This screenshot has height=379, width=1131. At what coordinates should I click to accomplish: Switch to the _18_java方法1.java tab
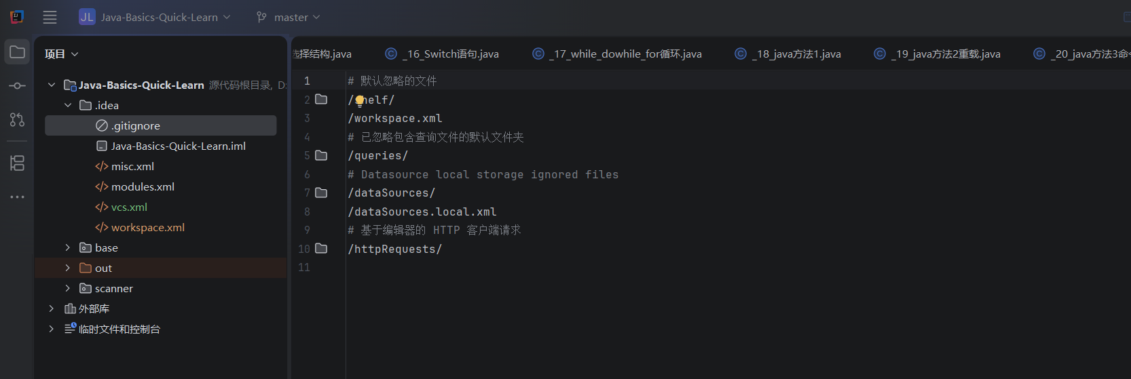coord(789,54)
